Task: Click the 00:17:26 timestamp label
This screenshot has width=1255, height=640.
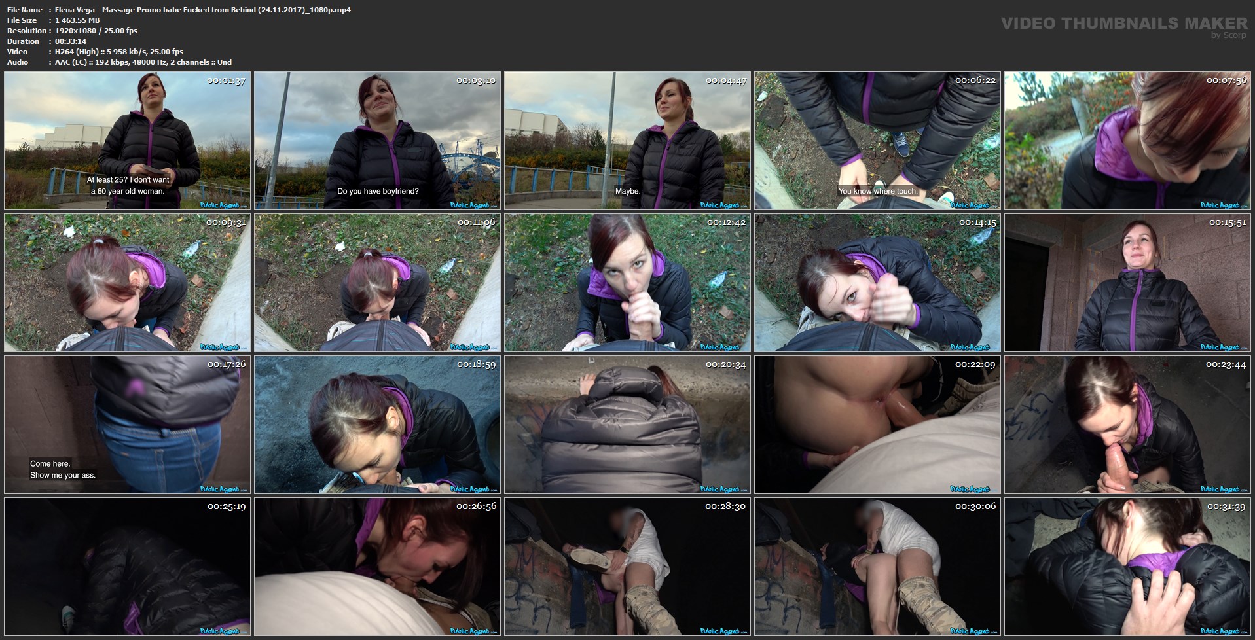Action: tap(227, 364)
